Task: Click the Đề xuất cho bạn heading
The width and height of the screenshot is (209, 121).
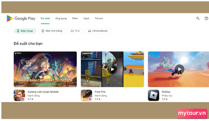Action: point(28,44)
